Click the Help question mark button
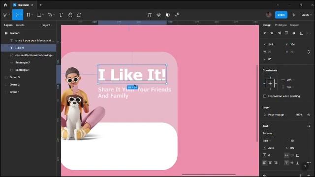The width and height of the screenshot is (315, 177). click(x=305, y=166)
